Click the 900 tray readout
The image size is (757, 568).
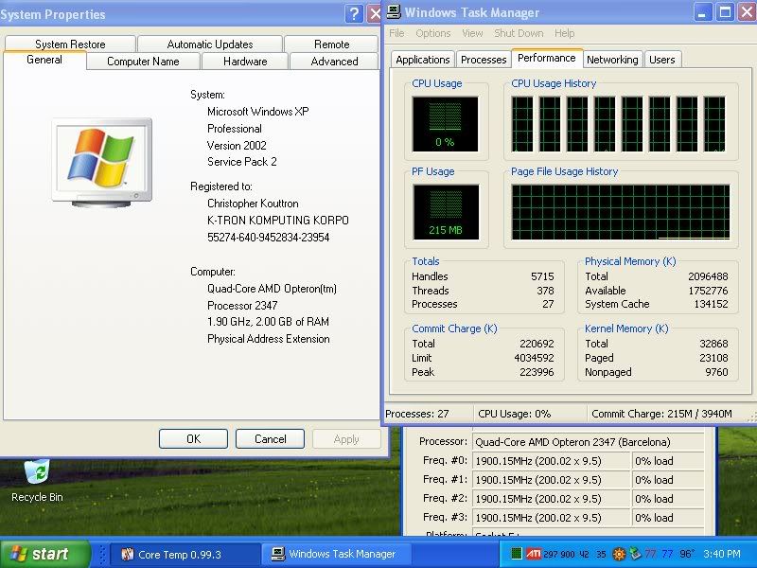pos(567,554)
